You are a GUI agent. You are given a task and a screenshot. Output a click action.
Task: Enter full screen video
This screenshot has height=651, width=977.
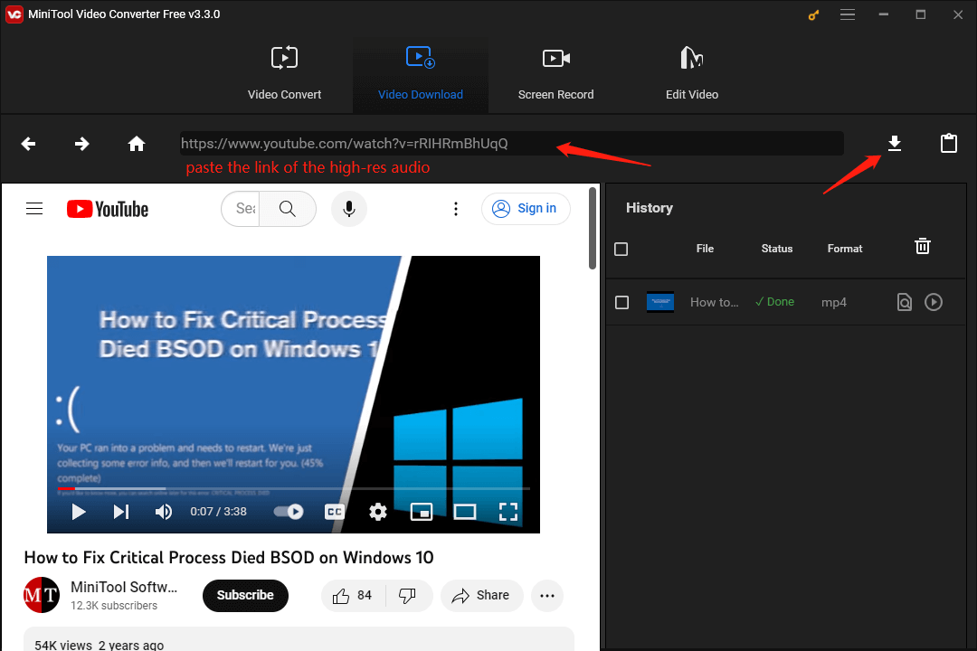pos(508,512)
